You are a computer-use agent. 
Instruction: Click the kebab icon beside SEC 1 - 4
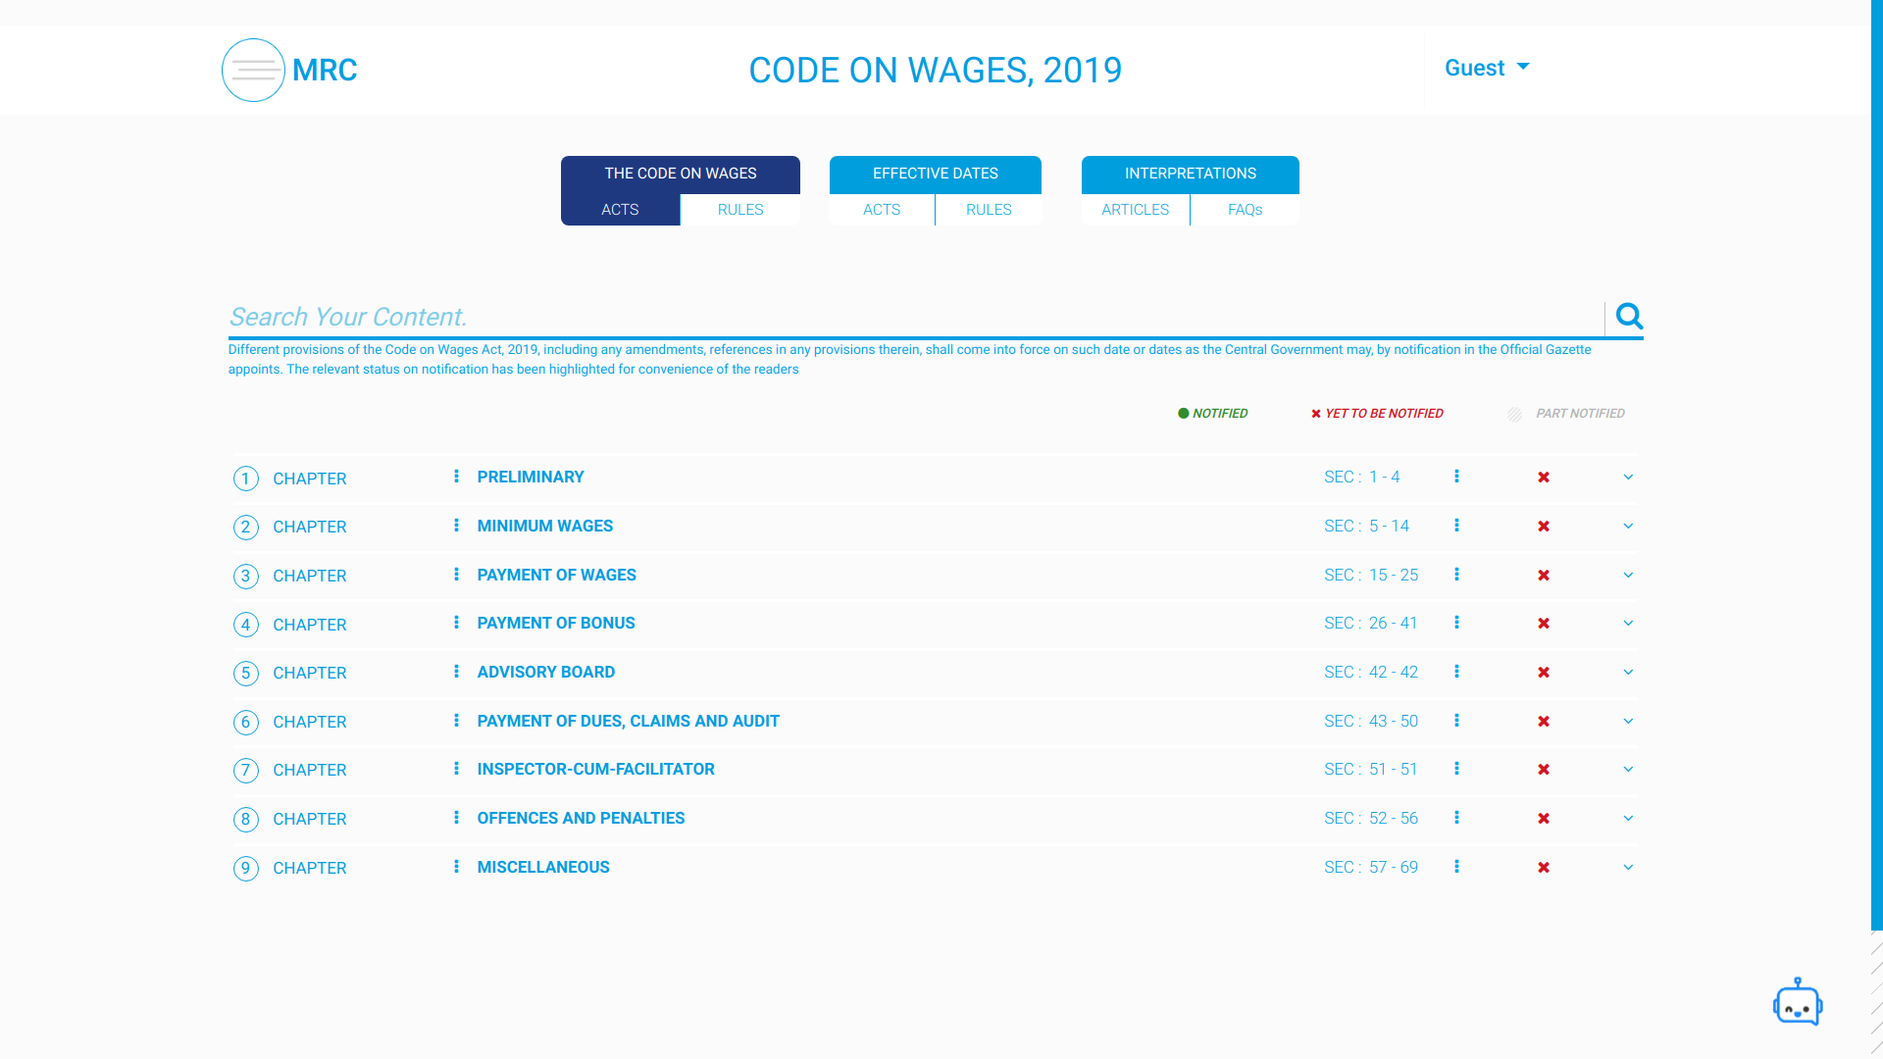1456,477
